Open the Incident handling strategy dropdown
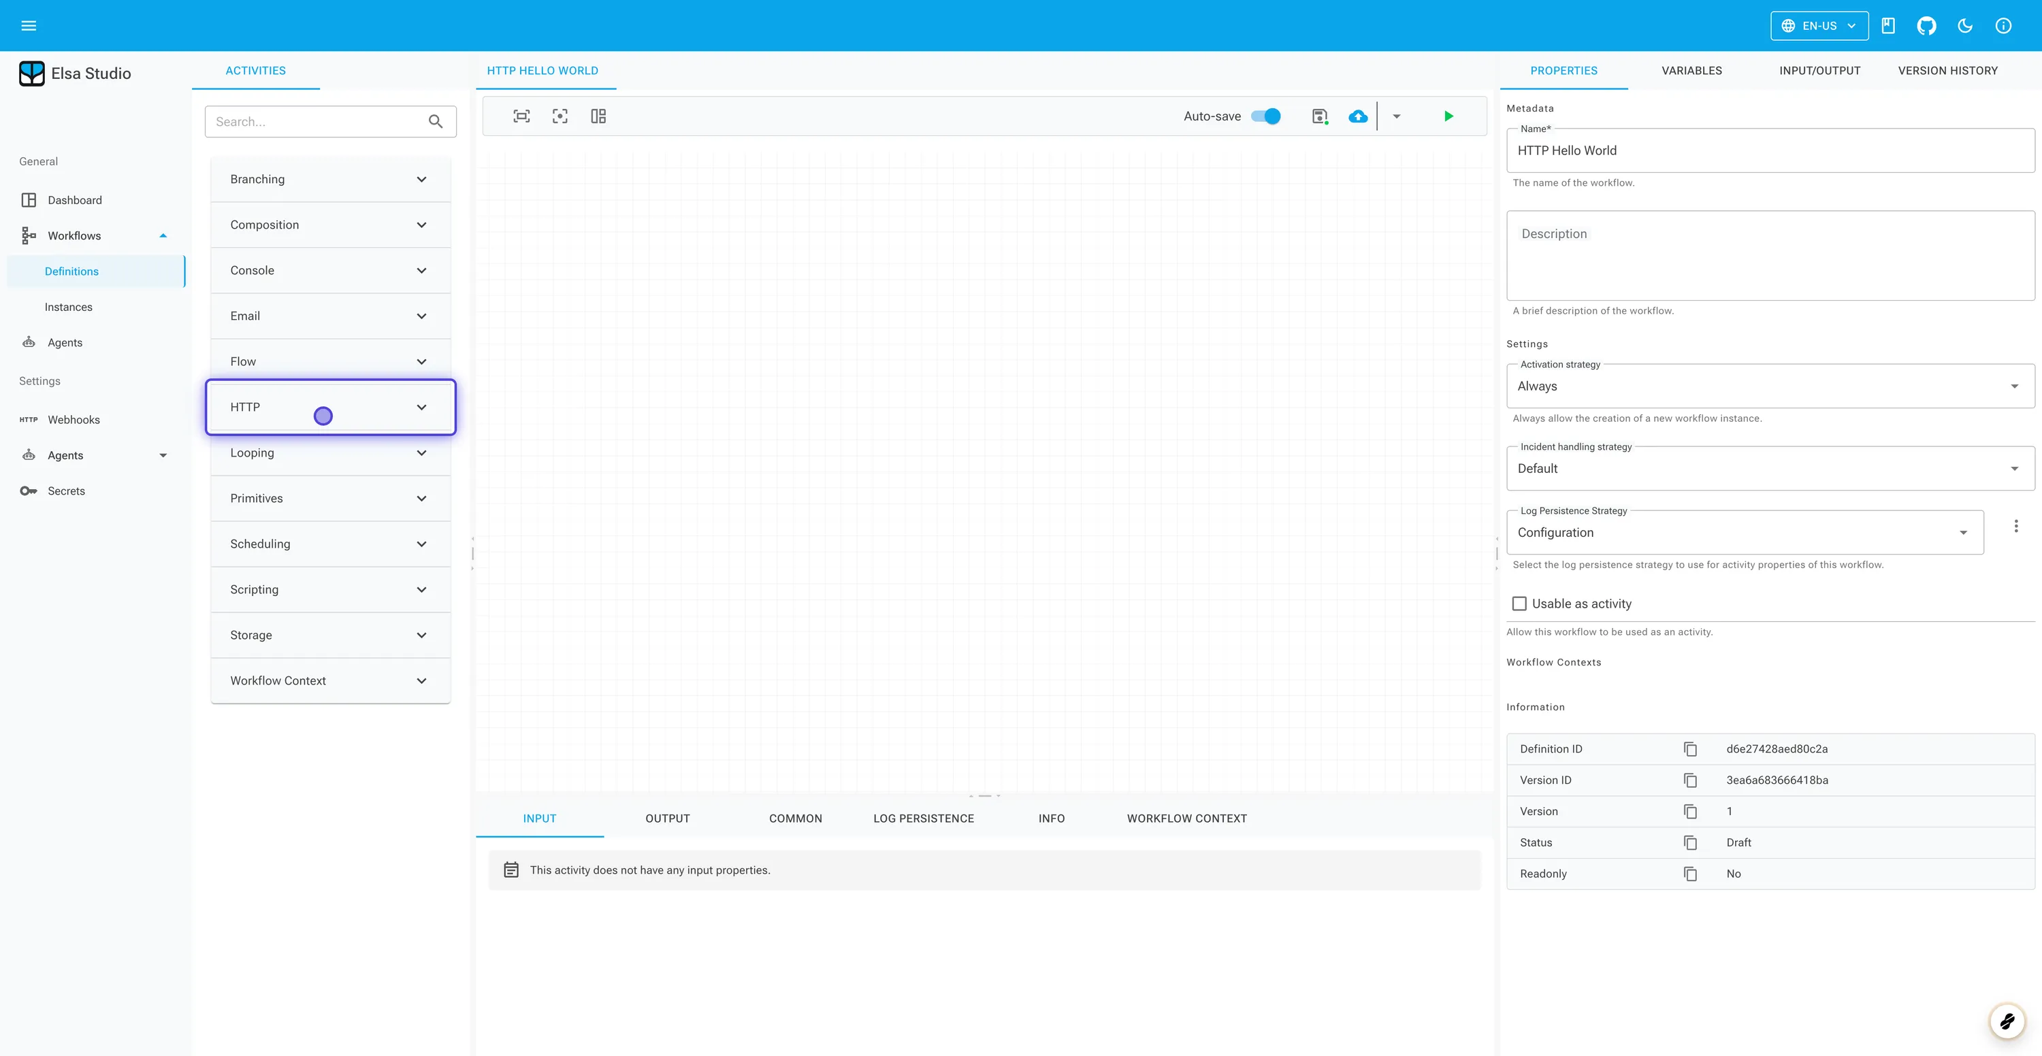Viewport: 2042px width, 1056px height. point(1770,468)
